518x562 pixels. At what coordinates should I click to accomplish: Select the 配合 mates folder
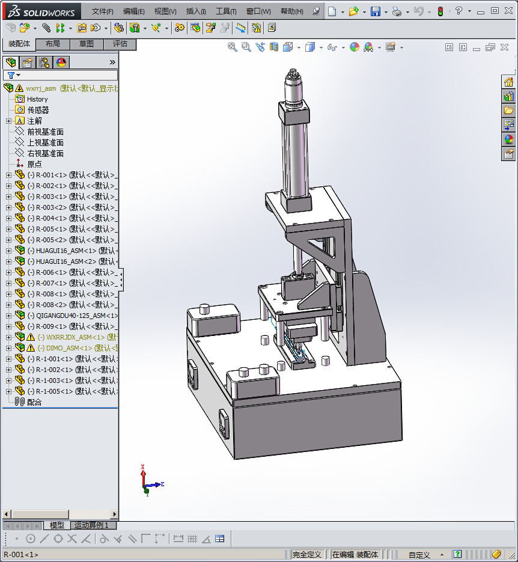point(34,402)
